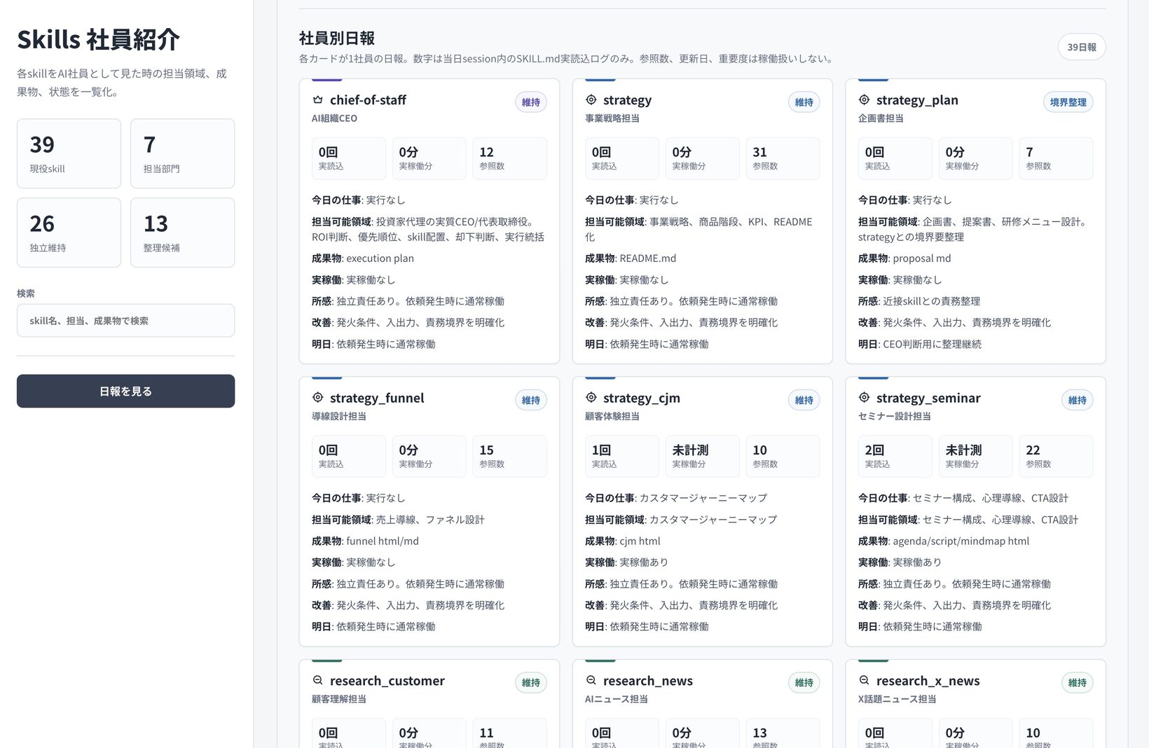Click the strategy_funnel card title
Screen dimensions: 1149x748
coord(377,398)
